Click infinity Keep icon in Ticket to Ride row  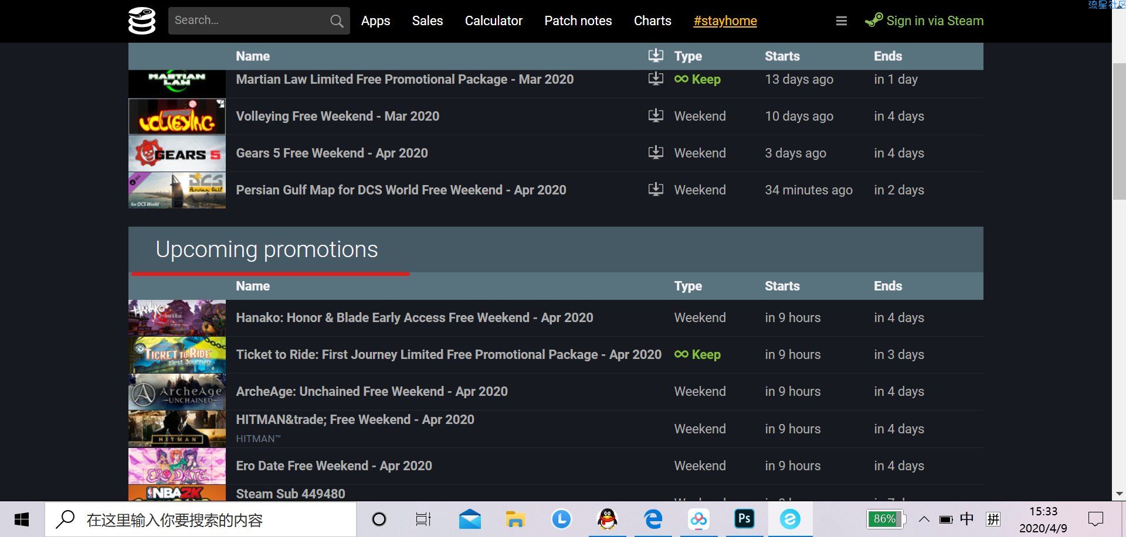pyautogui.click(x=681, y=354)
